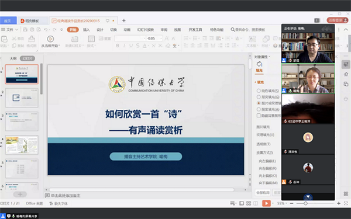Click the missing fonts status bar entry
The width and height of the screenshot is (351, 219).
[x=58, y=203]
